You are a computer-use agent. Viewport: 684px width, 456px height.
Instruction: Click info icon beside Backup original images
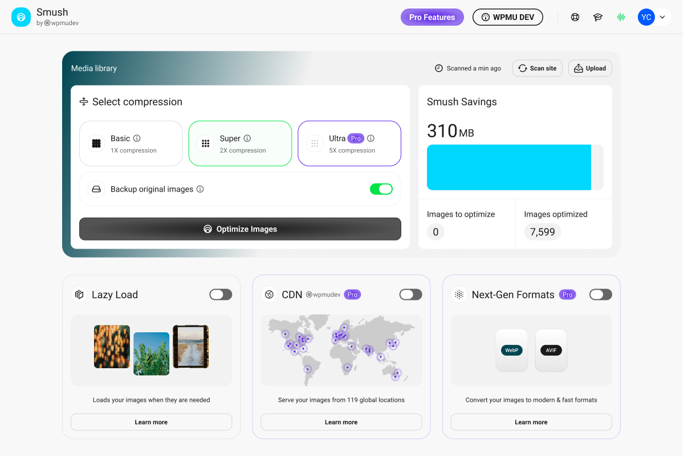tap(200, 189)
